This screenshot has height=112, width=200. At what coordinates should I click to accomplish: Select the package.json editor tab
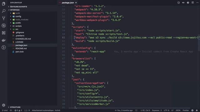click(68, 3)
